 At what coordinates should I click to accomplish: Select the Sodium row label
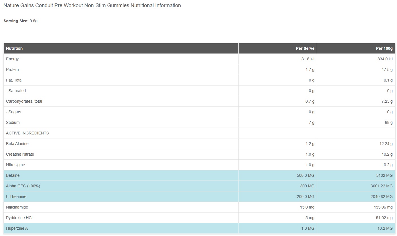(13, 122)
